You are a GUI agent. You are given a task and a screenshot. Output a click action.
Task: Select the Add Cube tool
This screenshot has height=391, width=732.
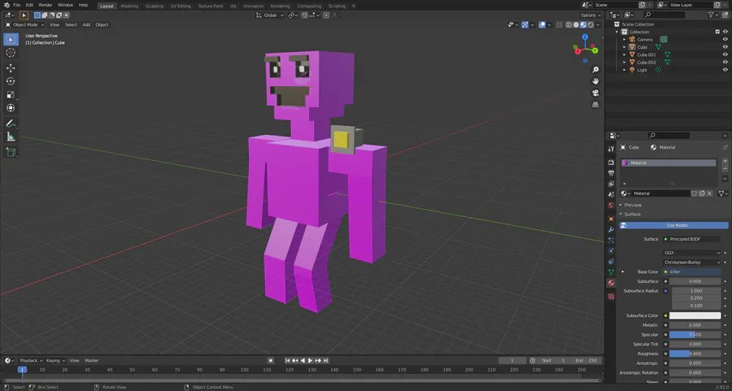11,152
